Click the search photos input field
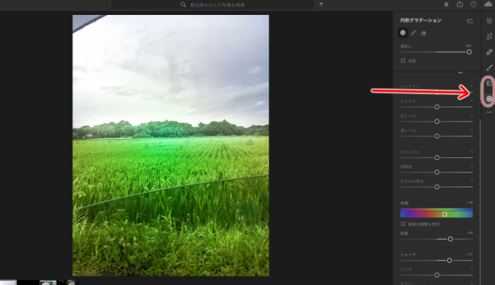Image resolution: width=495 pixels, height=285 pixels. [x=213, y=5]
